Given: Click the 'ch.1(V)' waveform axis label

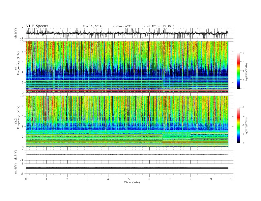Looking at the screenshot, I should point(16,33).
